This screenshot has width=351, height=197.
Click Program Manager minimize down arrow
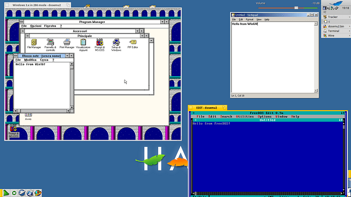coord(162,22)
